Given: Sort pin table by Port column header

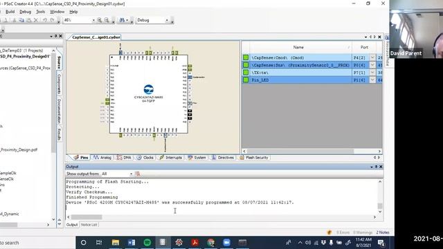Looking at the screenshot, I should coord(364,48).
